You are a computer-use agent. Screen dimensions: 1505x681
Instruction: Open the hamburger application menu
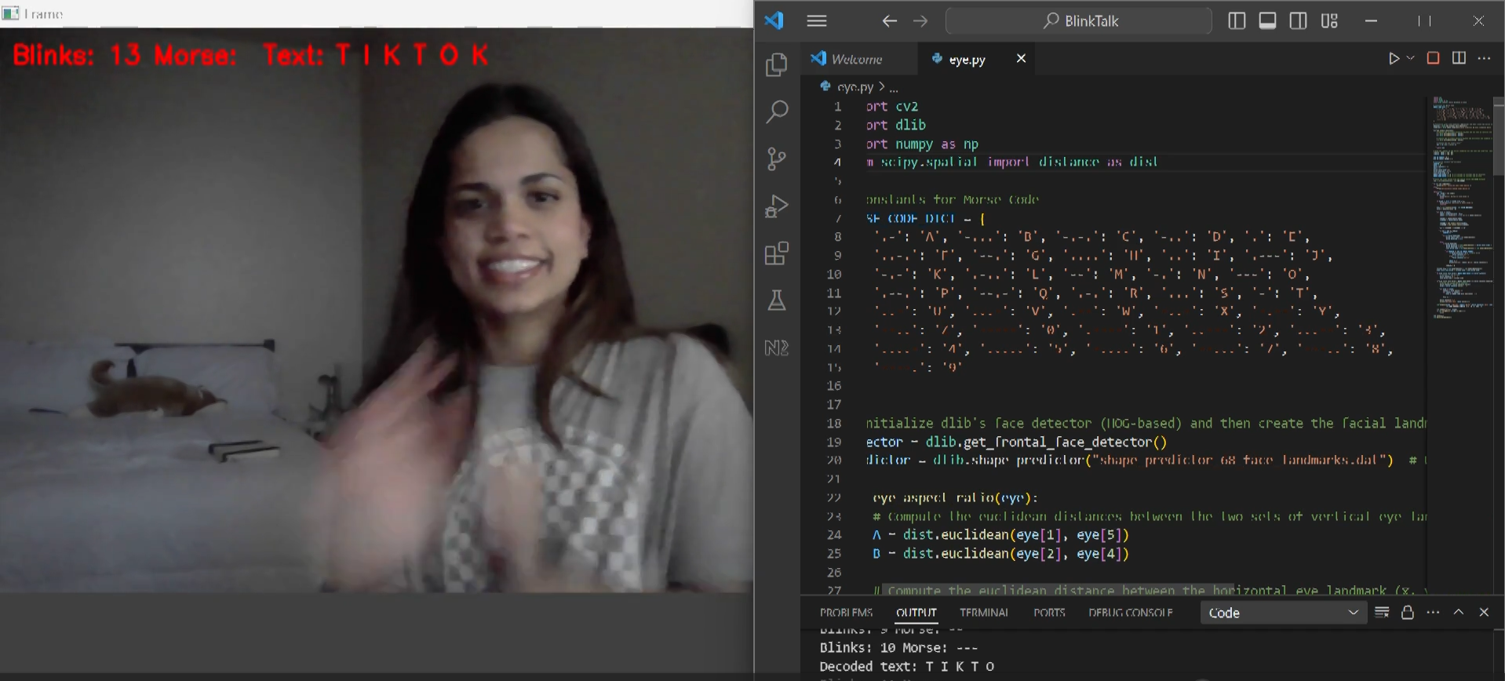(817, 21)
